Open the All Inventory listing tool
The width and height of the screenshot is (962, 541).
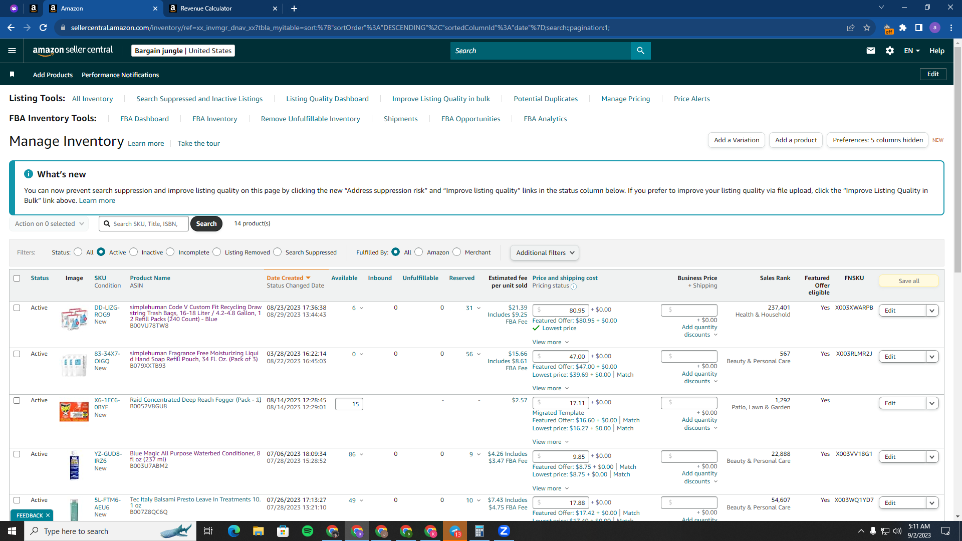[x=92, y=99]
